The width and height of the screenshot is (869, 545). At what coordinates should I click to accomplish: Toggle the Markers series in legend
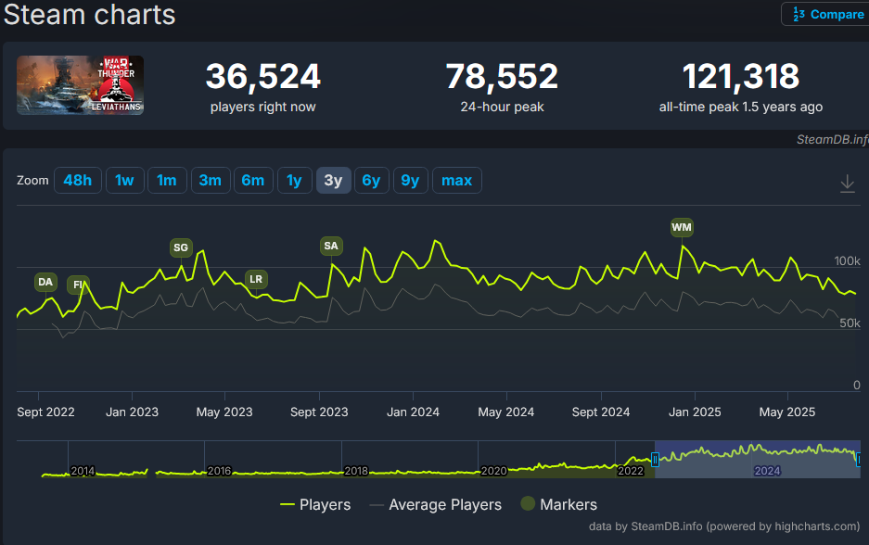pyautogui.click(x=559, y=504)
